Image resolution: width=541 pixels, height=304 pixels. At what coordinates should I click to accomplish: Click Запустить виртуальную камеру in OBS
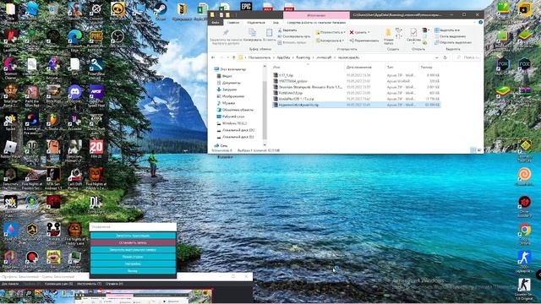pyautogui.click(x=133, y=250)
